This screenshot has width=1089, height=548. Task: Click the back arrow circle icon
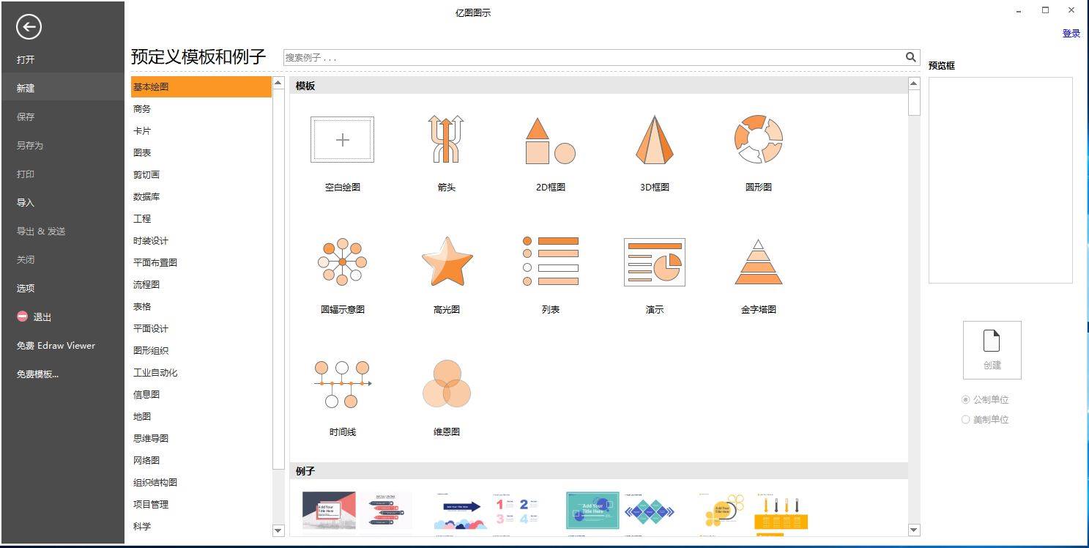pos(29,27)
